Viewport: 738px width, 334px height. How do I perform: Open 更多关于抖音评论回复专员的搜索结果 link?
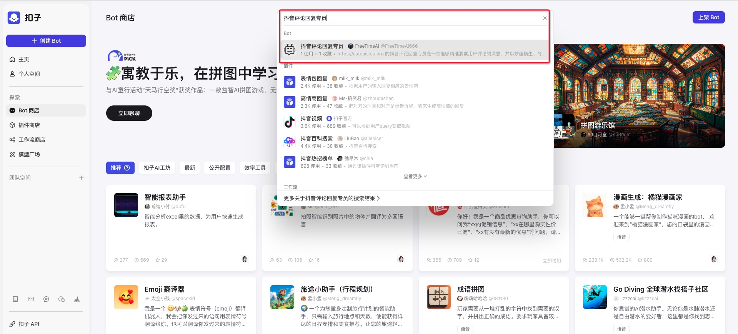[x=332, y=198]
